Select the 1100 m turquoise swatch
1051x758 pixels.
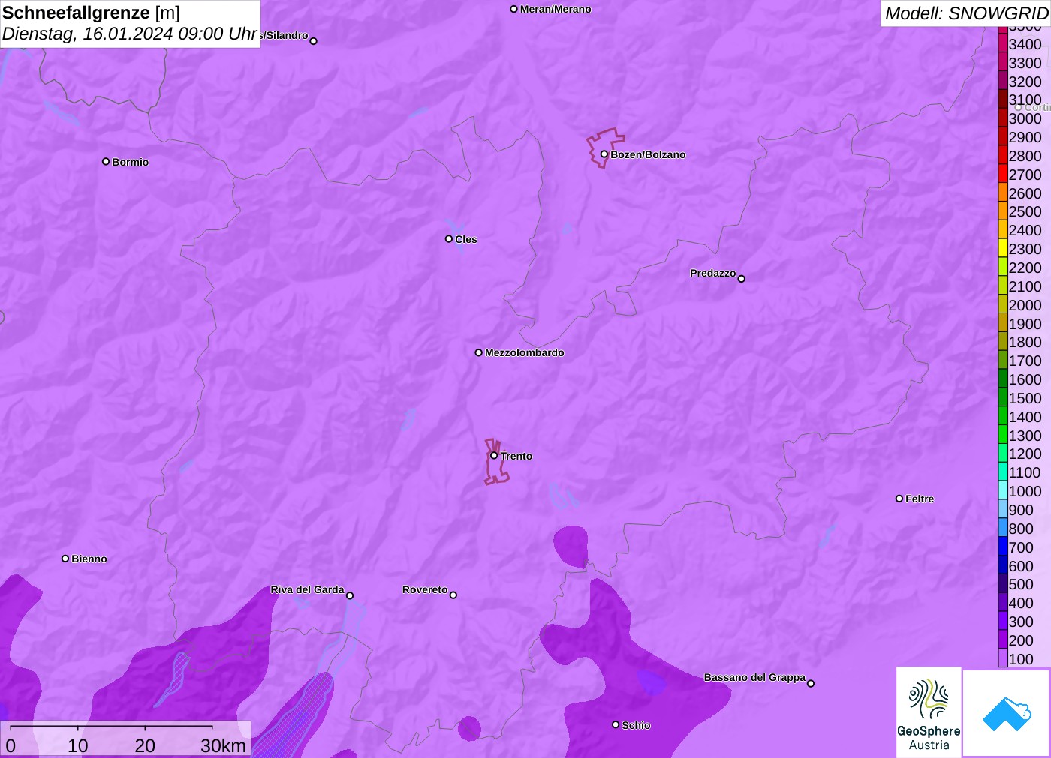[x=1003, y=472]
